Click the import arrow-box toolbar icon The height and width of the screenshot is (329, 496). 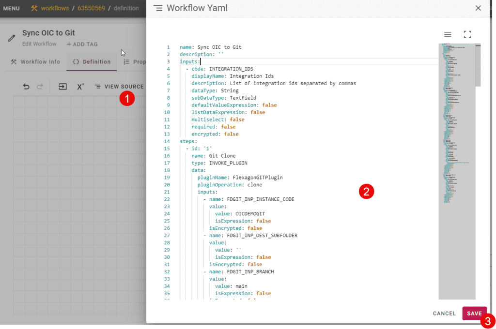(62, 86)
